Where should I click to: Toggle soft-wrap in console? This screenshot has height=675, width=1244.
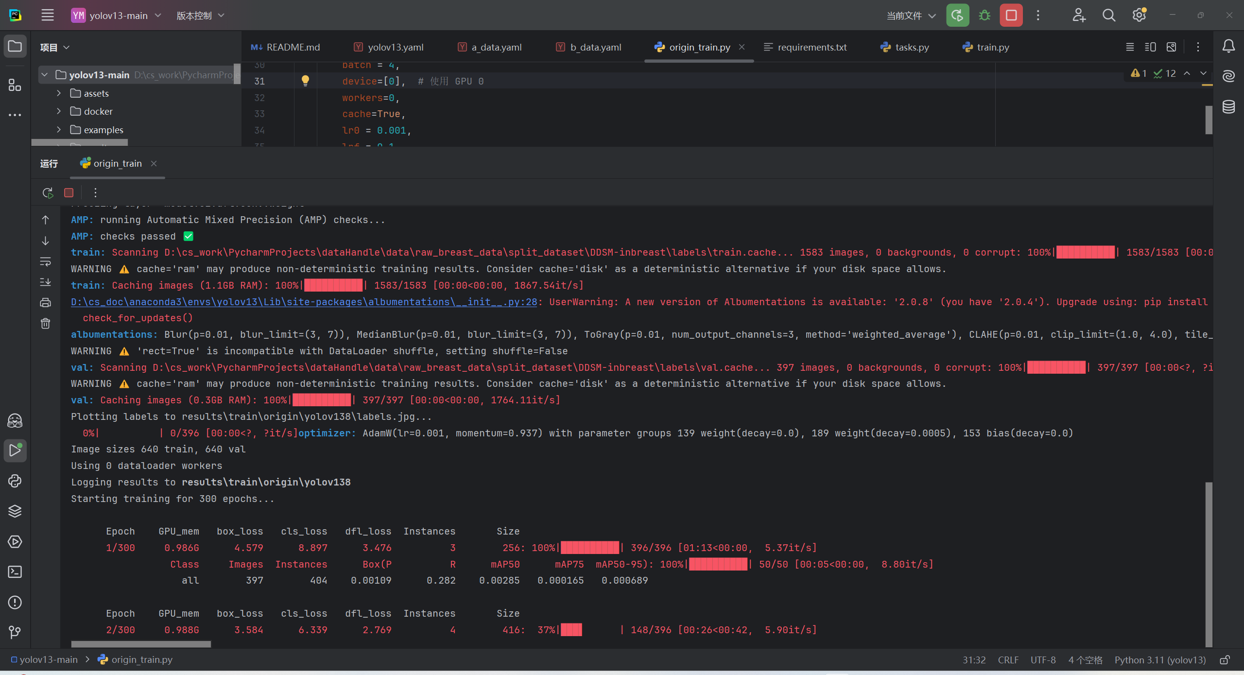pyautogui.click(x=45, y=261)
